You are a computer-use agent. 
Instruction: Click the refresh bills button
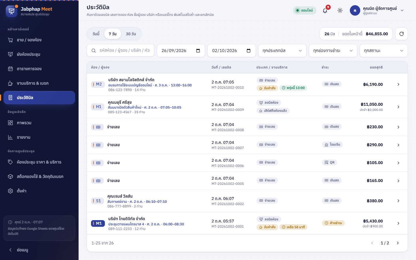point(402,34)
